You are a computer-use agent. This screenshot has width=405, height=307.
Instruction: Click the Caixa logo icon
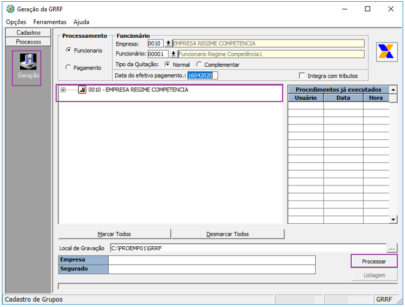coord(387,52)
